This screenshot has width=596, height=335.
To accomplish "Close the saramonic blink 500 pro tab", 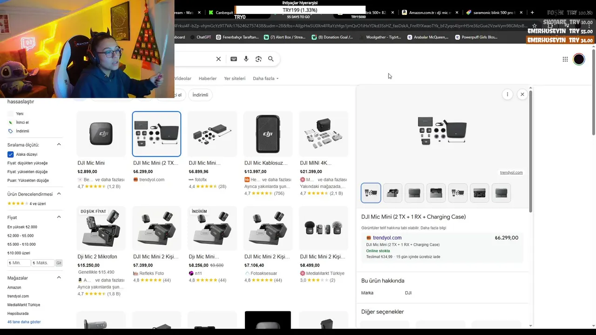I will click(521, 13).
